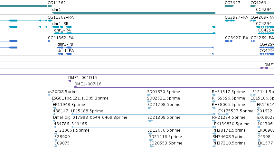
Task: Select the dnr1-RA transcript line
Action: (135, 33)
